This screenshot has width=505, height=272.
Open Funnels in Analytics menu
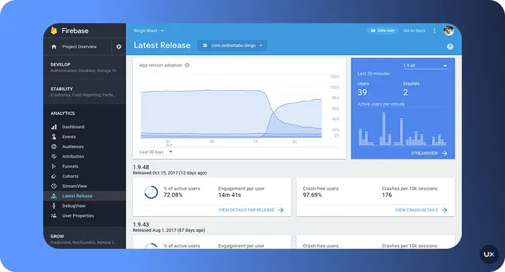84,167
